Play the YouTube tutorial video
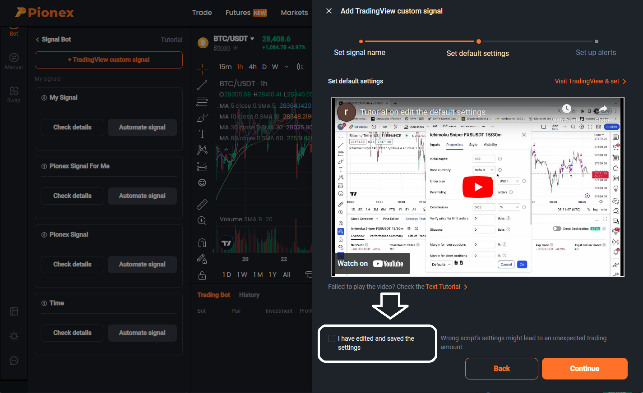 (x=478, y=187)
